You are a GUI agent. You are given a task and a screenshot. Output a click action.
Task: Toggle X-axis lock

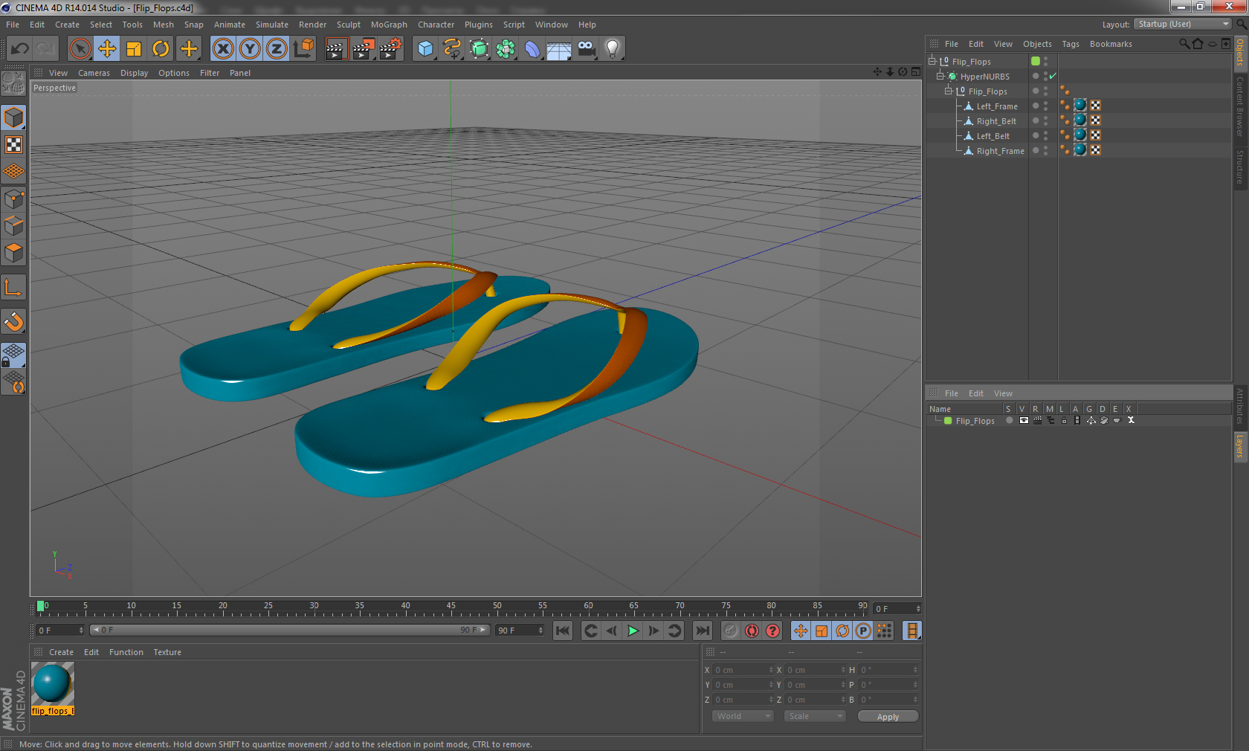pos(223,49)
